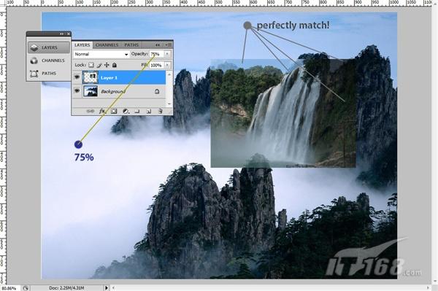Screen dimensions: 438x291
Task: Collapse the Layers panel with double arrows
Action: (158, 44)
